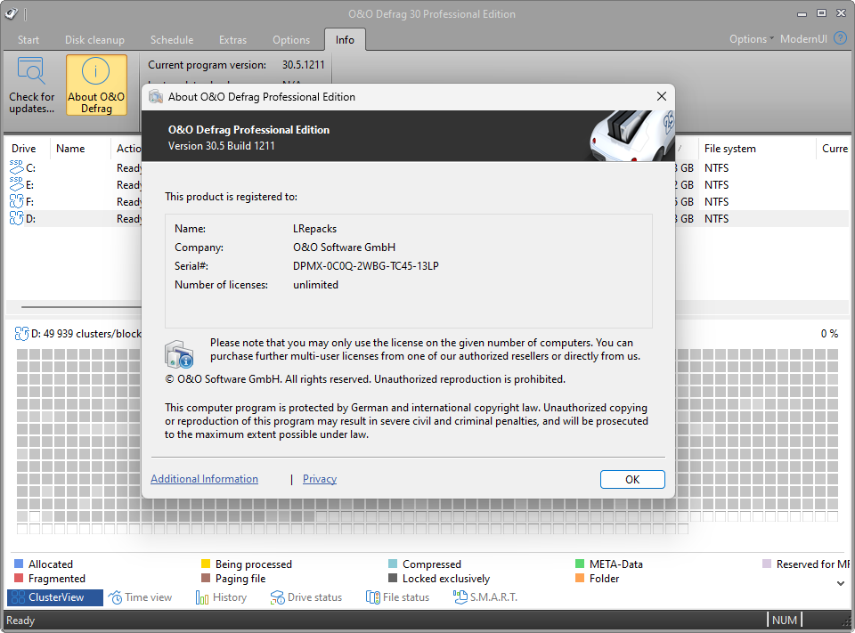
Task: Expand the Options dropdown at top right
Action: [752, 38]
